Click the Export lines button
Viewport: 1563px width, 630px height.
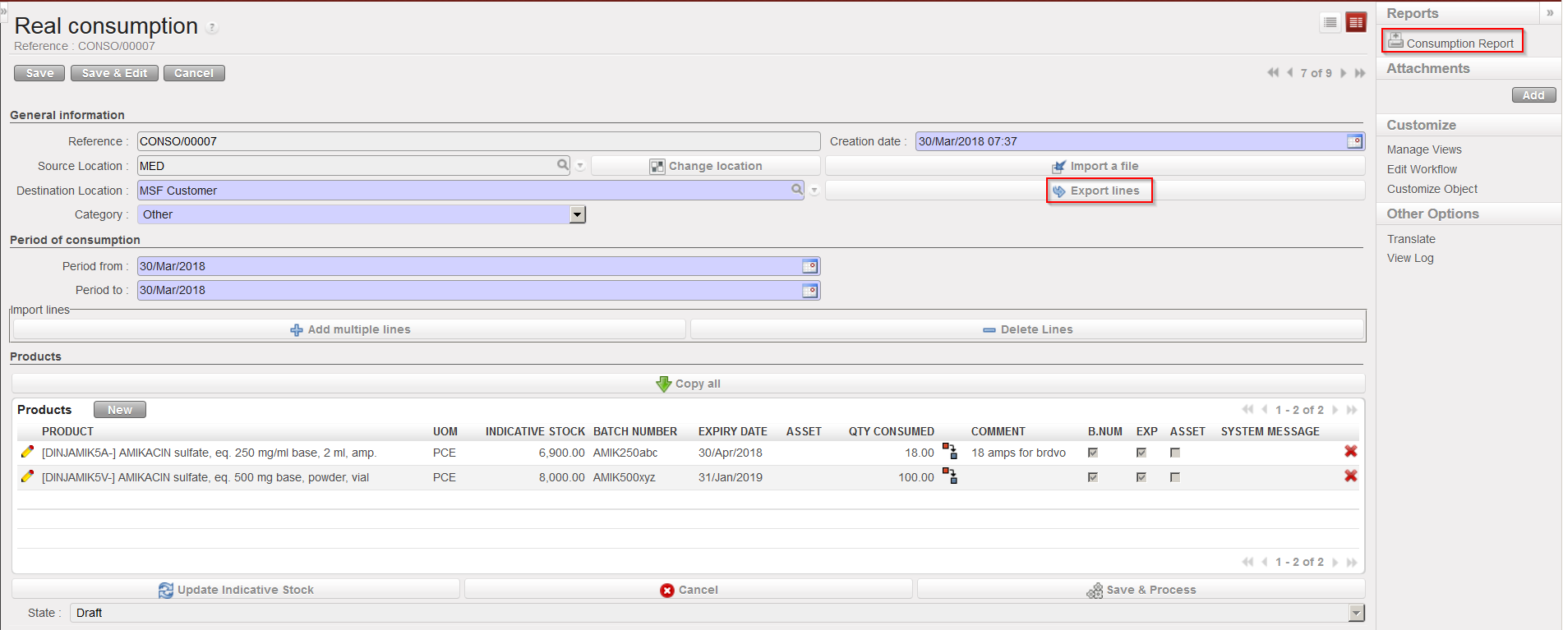pos(1099,191)
